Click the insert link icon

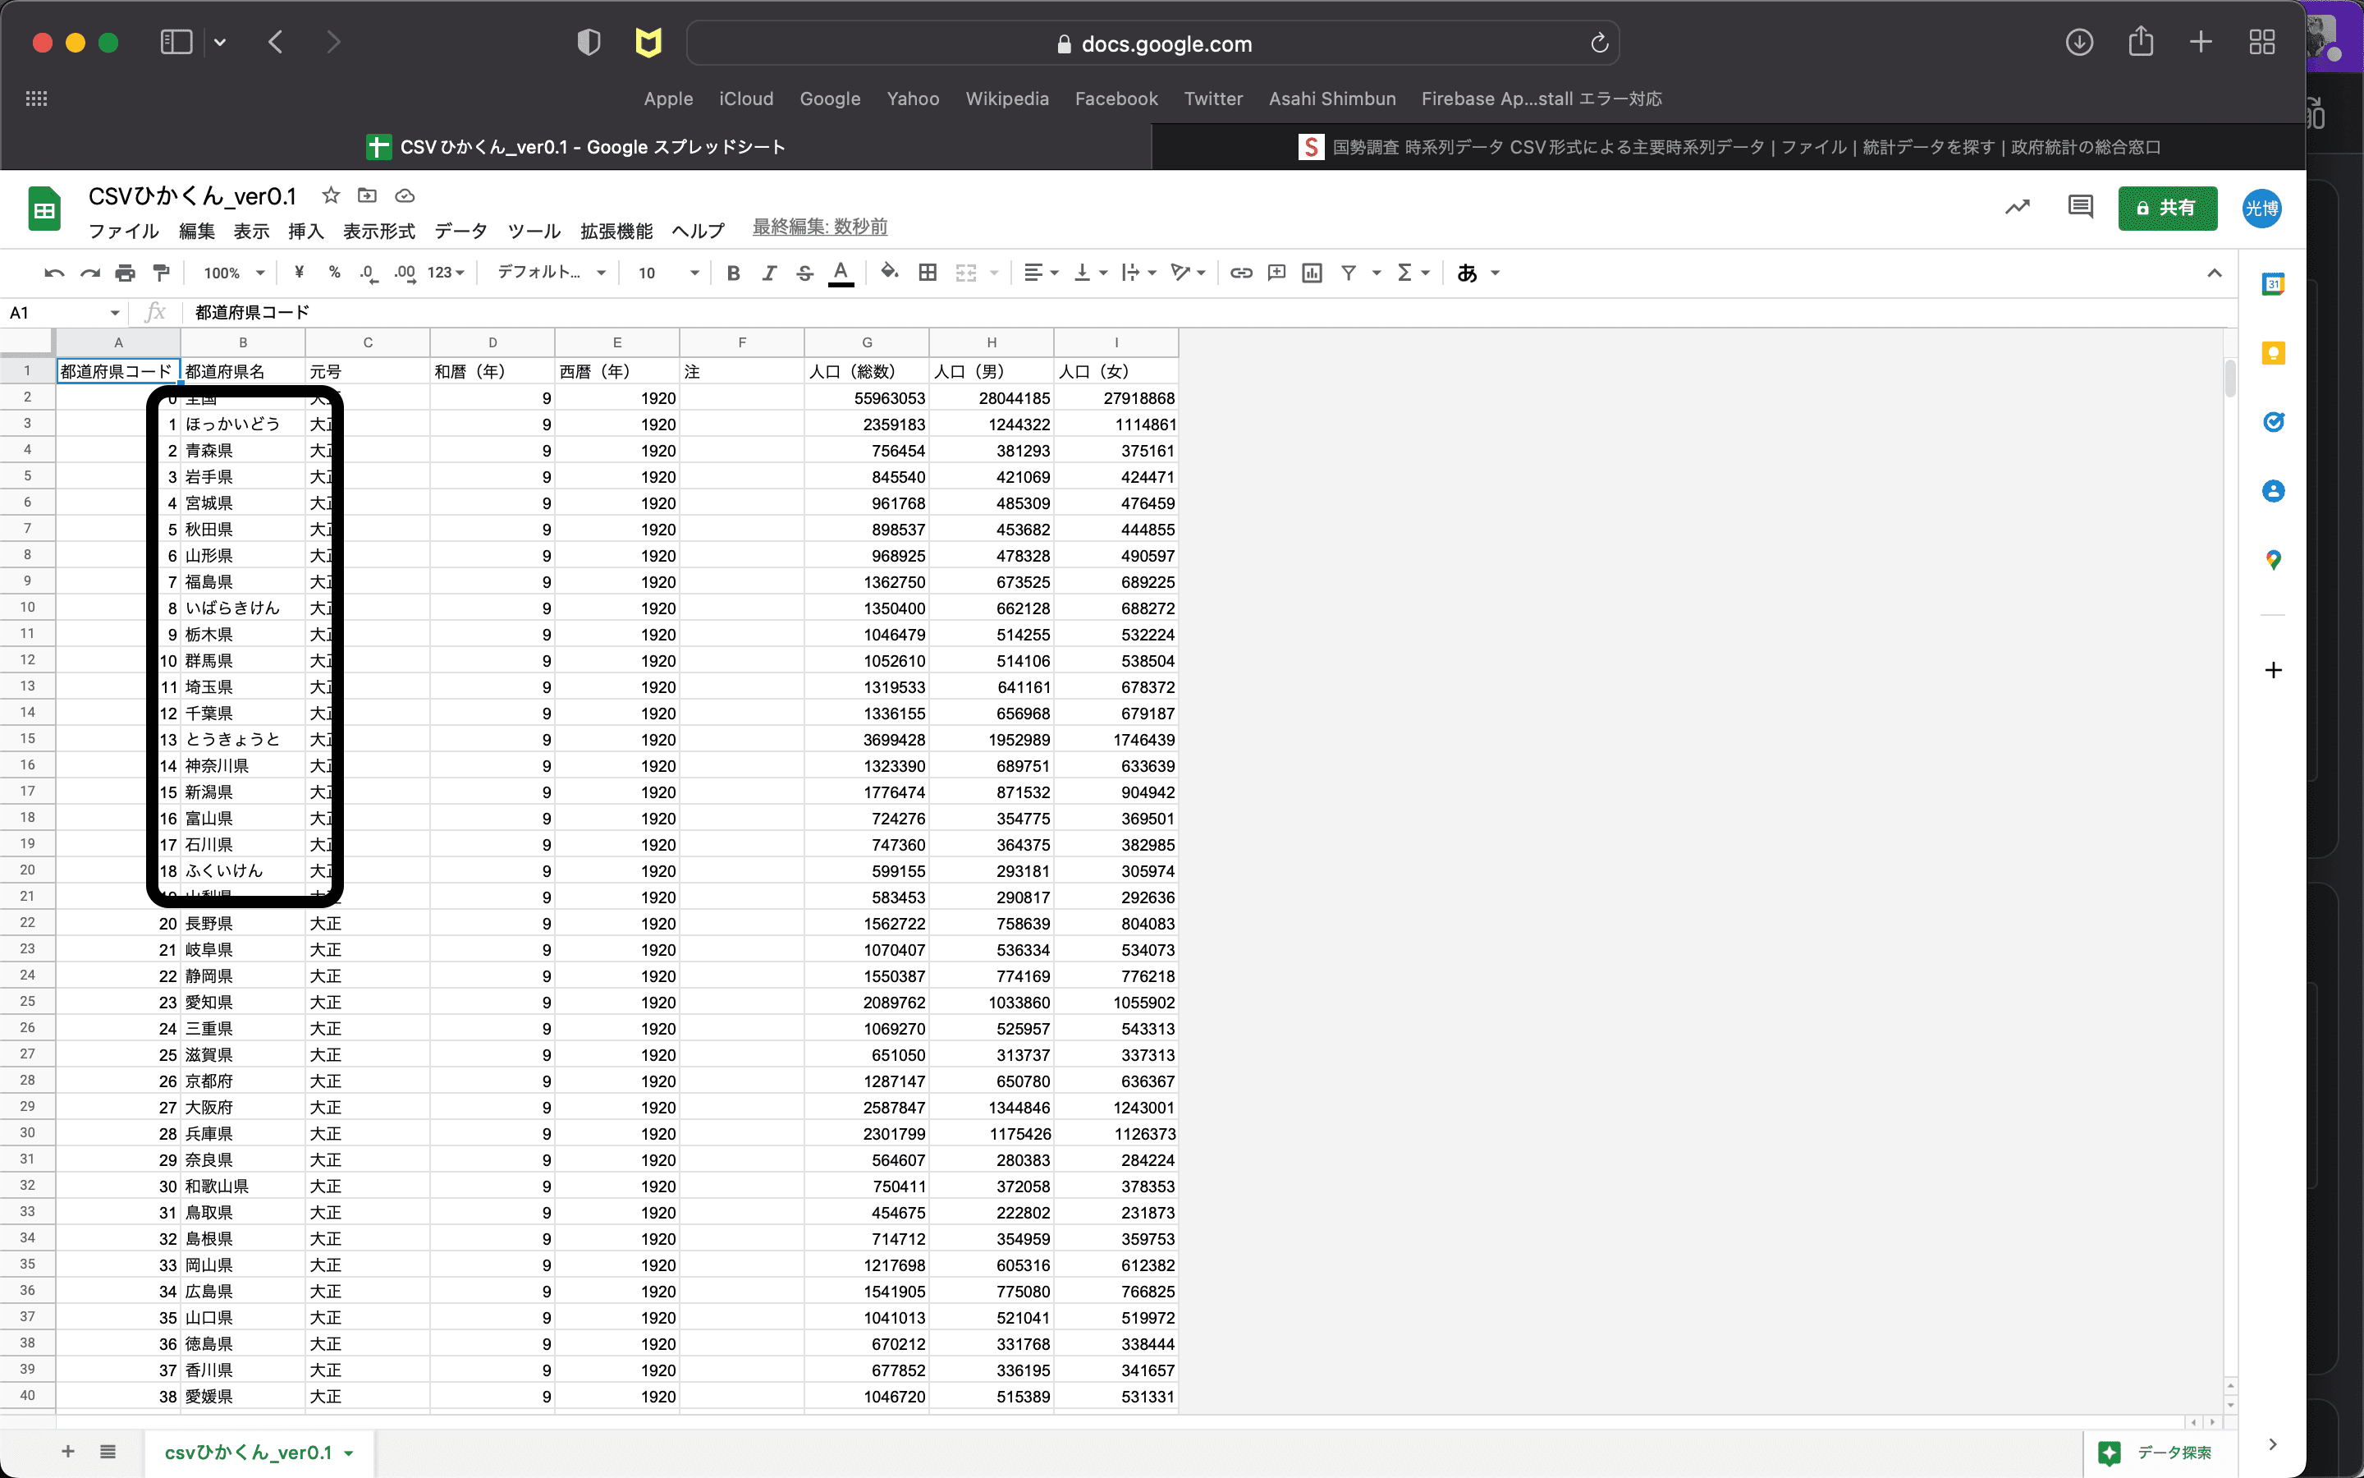[x=1240, y=273]
